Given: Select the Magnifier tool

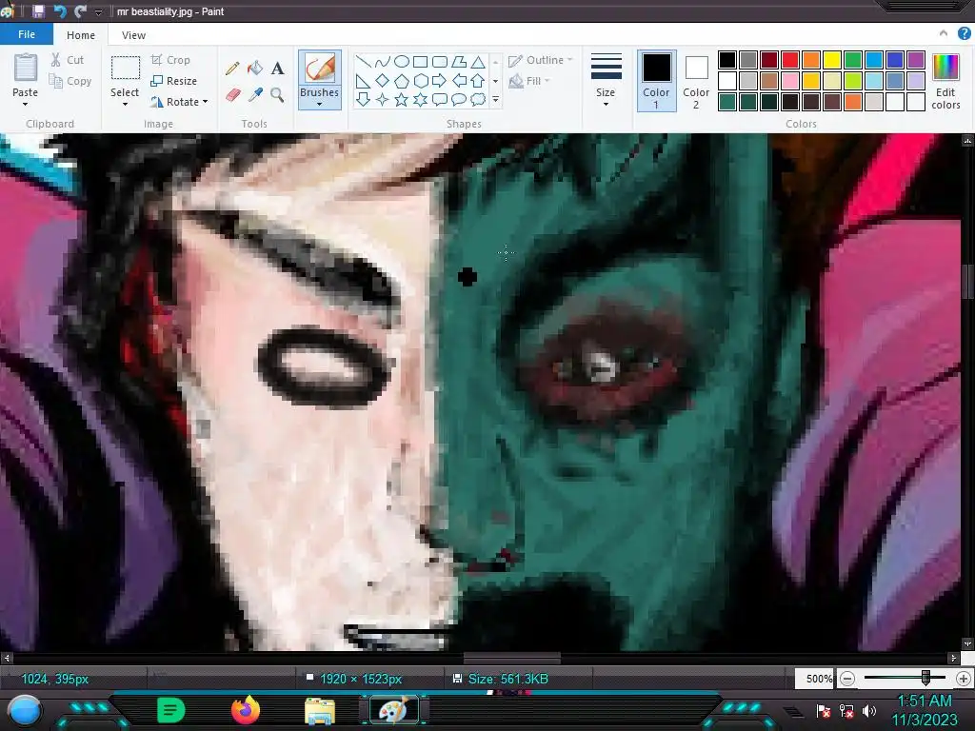Looking at the screenshot, I should pyautogui.click(x=277, y=94).
